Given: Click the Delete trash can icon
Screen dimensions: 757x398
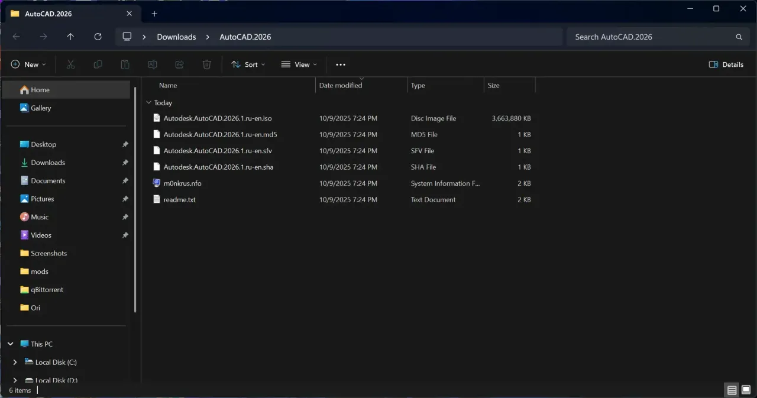Looking at the screenshot, I should pyautogui.click(x=206, y=64).
